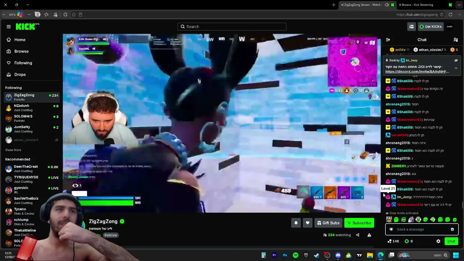Click the green Subscribe button
The image size is (464, 261).
point(359,223)
